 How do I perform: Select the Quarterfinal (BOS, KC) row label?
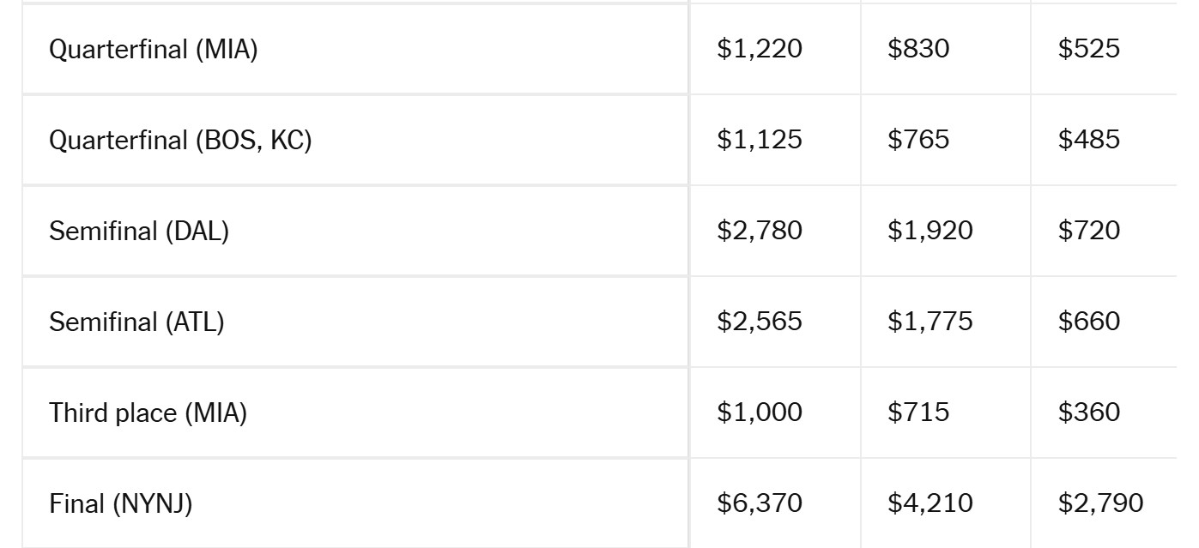(180, 140)
